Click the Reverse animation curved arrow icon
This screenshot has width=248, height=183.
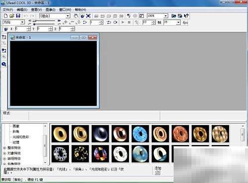(x=85, y=22)
